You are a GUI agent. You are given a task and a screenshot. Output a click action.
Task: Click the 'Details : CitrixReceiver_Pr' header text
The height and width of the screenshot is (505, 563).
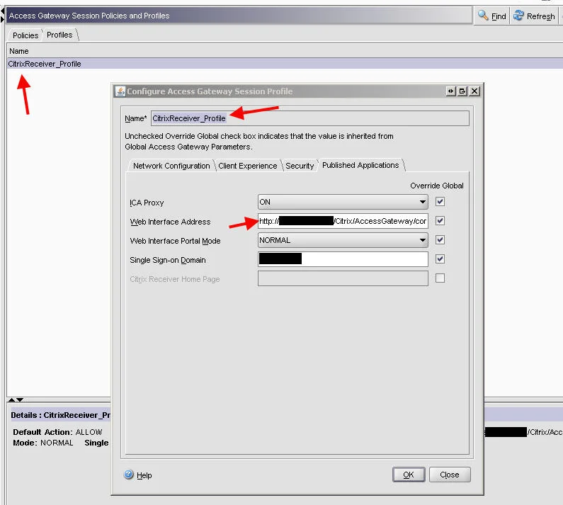[x=60, y=415]
